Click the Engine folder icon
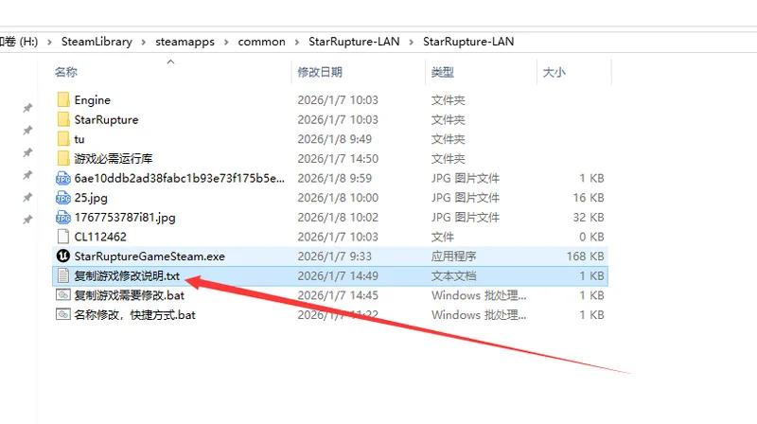 [x=63, y=100]
